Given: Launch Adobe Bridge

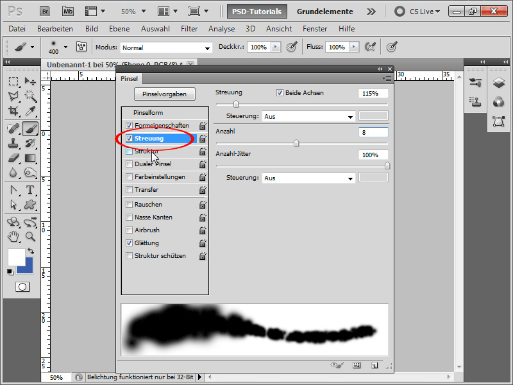Looking at the screenshot, I should point(45,12).
